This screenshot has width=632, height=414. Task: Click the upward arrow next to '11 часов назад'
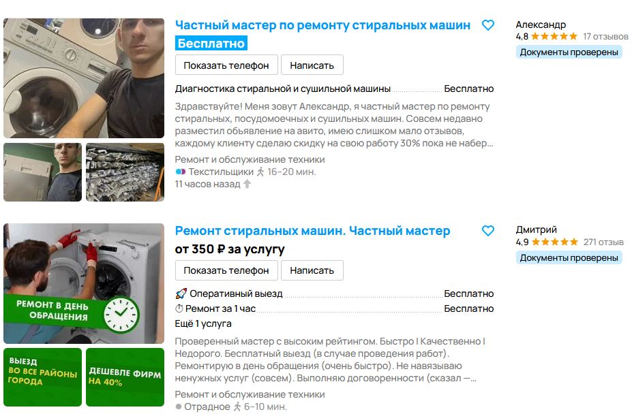click(247, 184)
